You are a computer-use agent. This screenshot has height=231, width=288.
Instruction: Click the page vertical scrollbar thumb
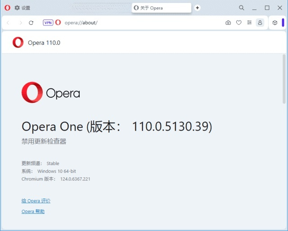(284, 79)
